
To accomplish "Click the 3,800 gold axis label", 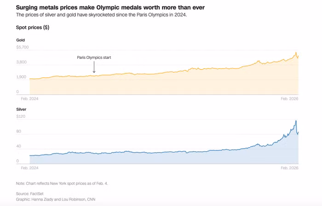I will click(x=22, y=62).
